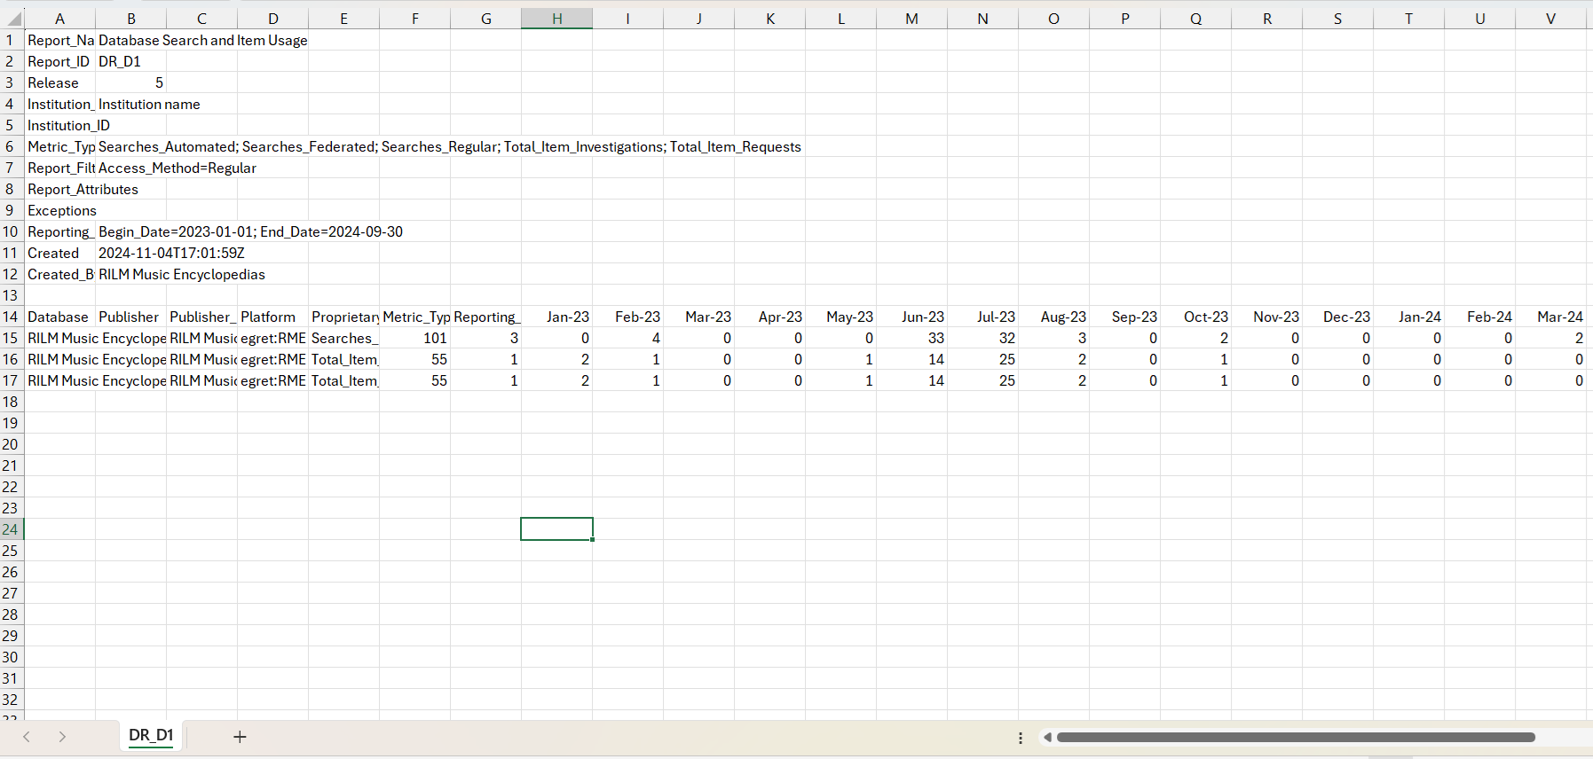
Task: Click the 'Aug-23' header cell
Action: pos(1053,317)
